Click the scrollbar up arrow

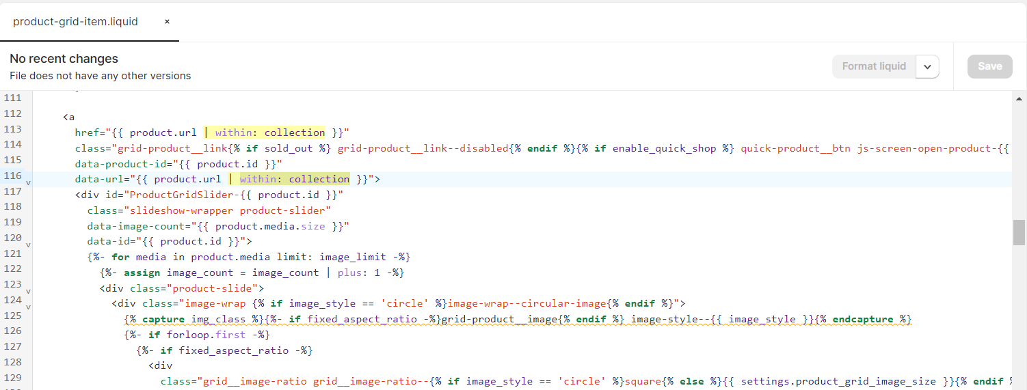[x=1019, y=98]
